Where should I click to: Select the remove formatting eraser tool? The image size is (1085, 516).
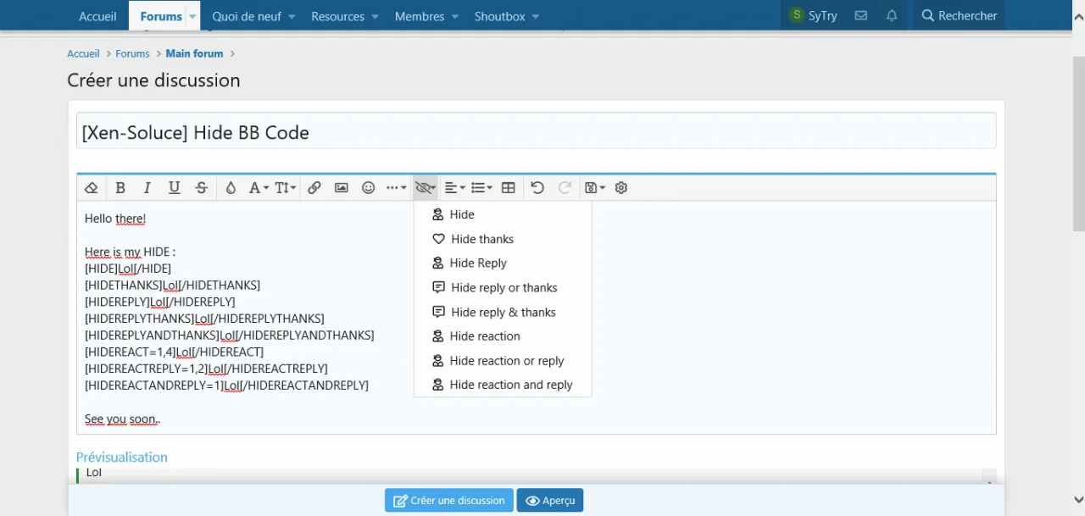[x=91, y=187]
